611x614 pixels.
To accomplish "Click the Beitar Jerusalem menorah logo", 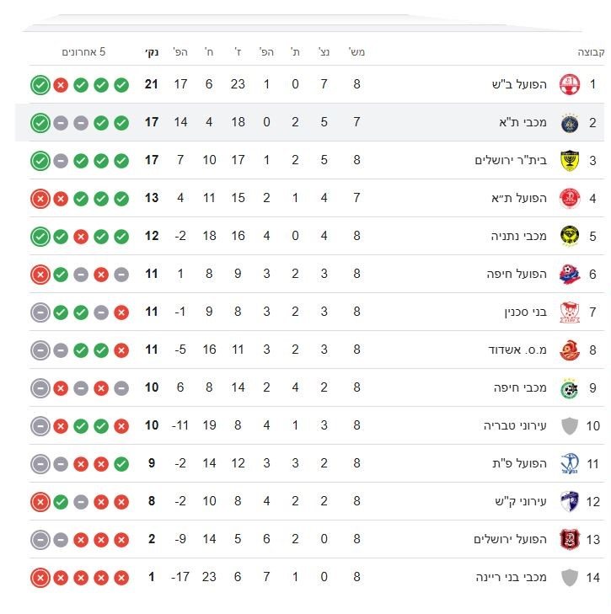I will pos(571,160).
